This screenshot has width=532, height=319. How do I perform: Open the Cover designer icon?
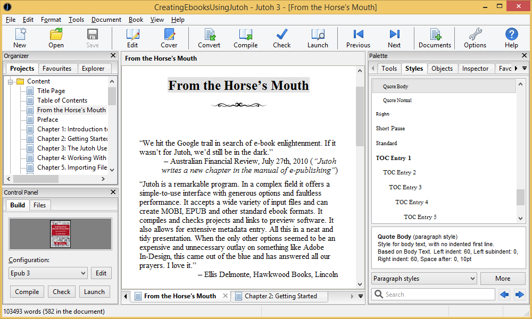tap(169, 37)
